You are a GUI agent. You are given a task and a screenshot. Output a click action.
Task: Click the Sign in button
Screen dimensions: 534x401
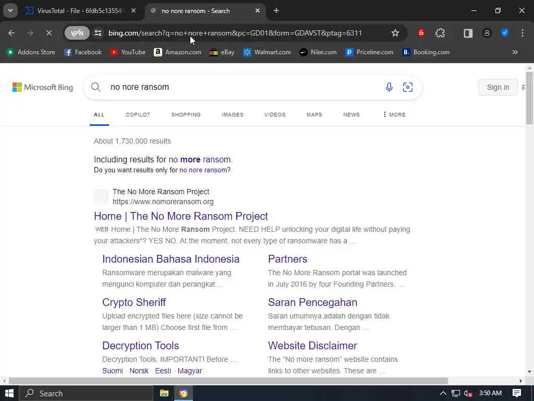(x=498, y=87)
